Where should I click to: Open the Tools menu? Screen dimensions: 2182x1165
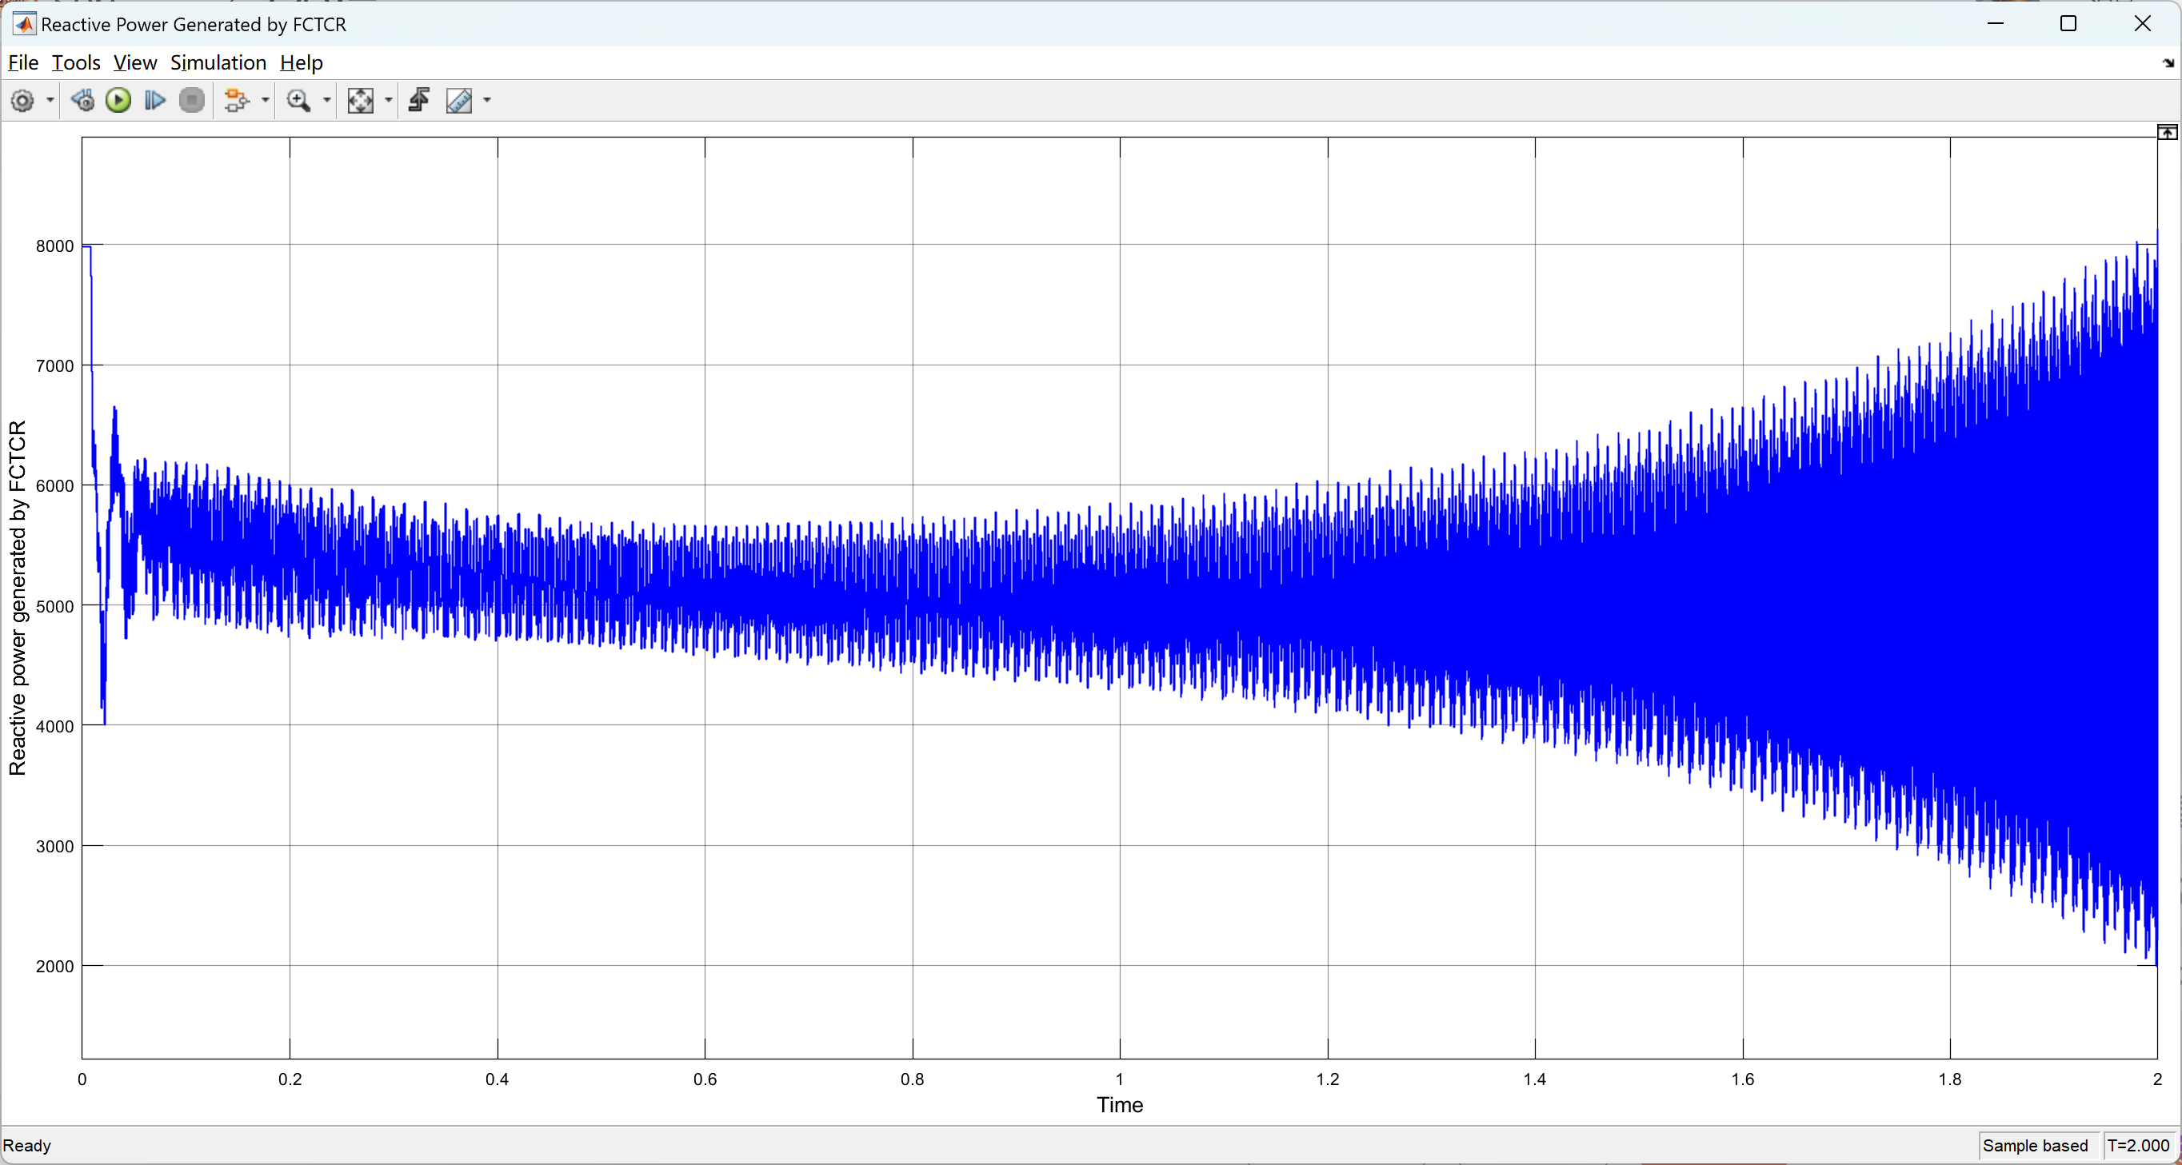click(x=75, y=62)
